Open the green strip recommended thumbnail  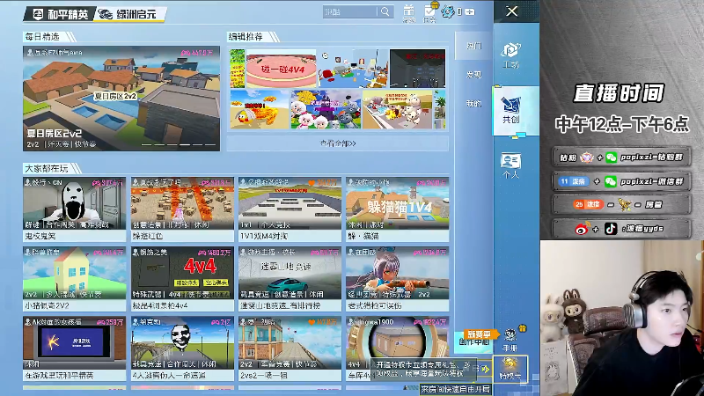(x=238, y=69)
